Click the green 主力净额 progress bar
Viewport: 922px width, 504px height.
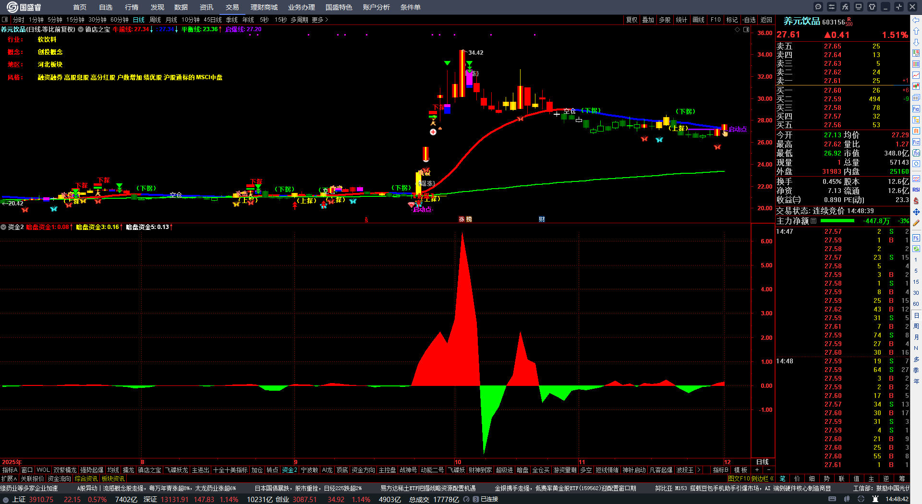point(837,221)
